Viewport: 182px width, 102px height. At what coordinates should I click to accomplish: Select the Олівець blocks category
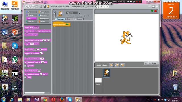click(32, 22)
